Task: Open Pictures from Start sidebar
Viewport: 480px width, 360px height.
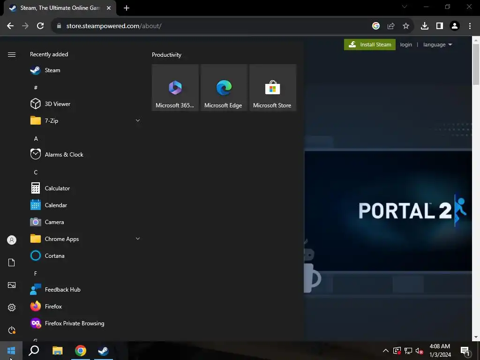Action: pyautogui.click(x=12, y=285)
